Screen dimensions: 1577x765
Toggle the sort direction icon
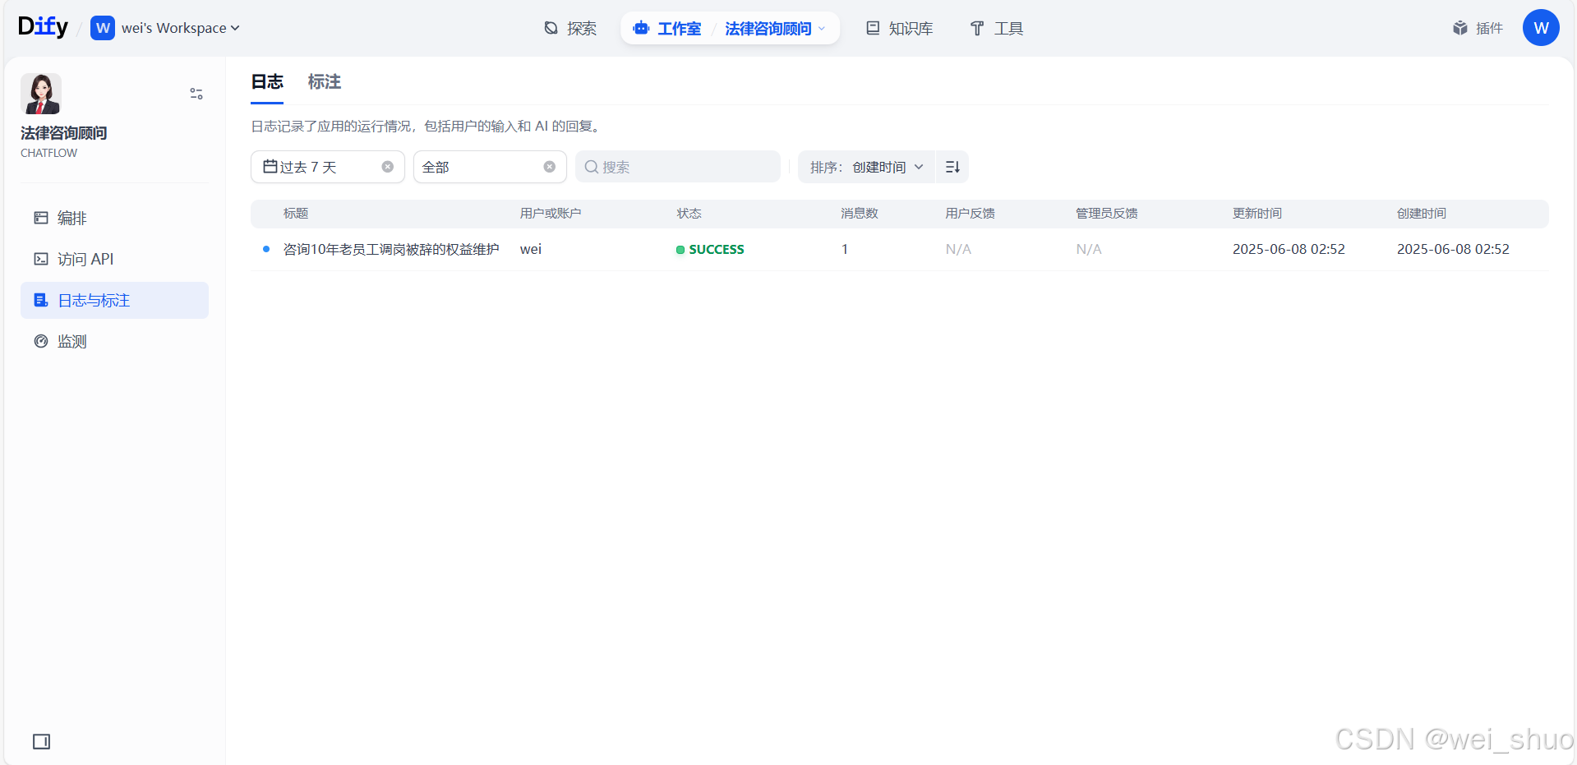pyautogui.click(x=952, y=167)
